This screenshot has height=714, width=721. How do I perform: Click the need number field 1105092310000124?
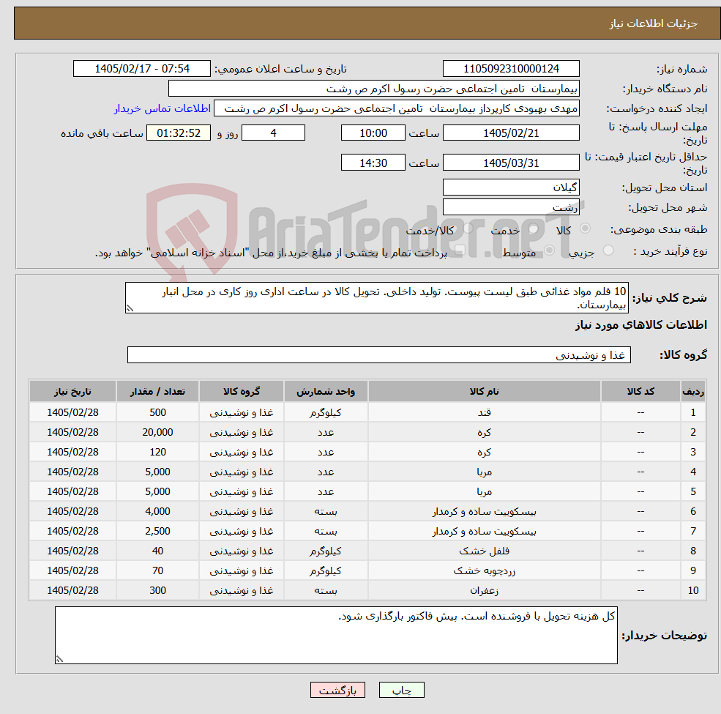[x=511, y=69]
